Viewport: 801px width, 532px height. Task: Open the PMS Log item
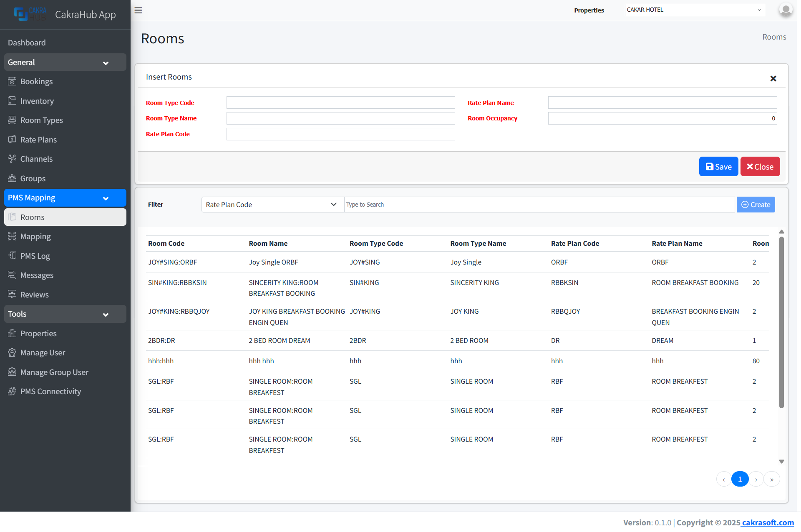[35, 256]
